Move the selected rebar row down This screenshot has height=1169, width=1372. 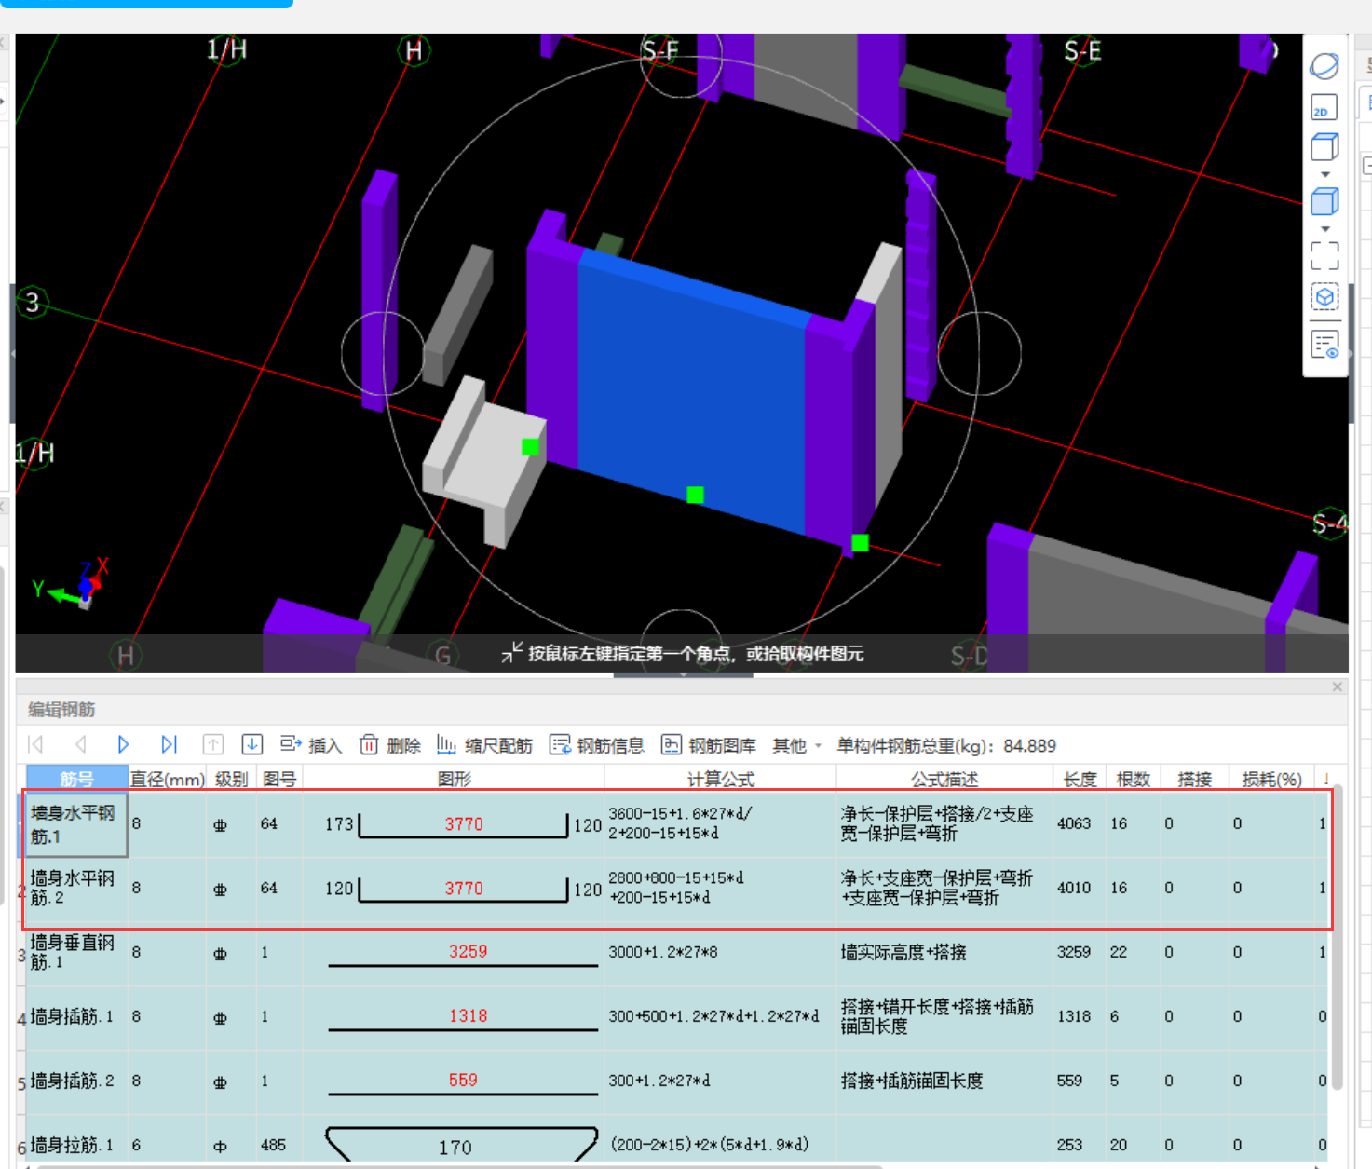tap(251, 744)
